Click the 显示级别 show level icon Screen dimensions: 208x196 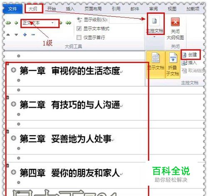tap(79, 20)
